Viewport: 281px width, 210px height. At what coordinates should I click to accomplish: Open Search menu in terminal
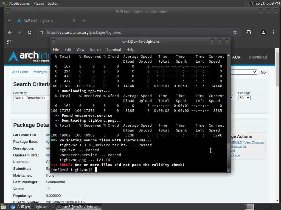point(95,50)
